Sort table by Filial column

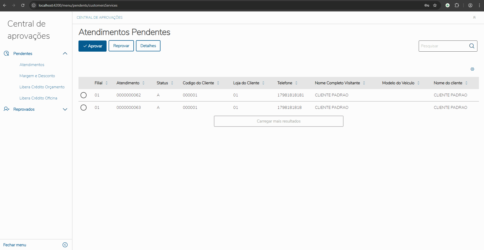point(107,83)
